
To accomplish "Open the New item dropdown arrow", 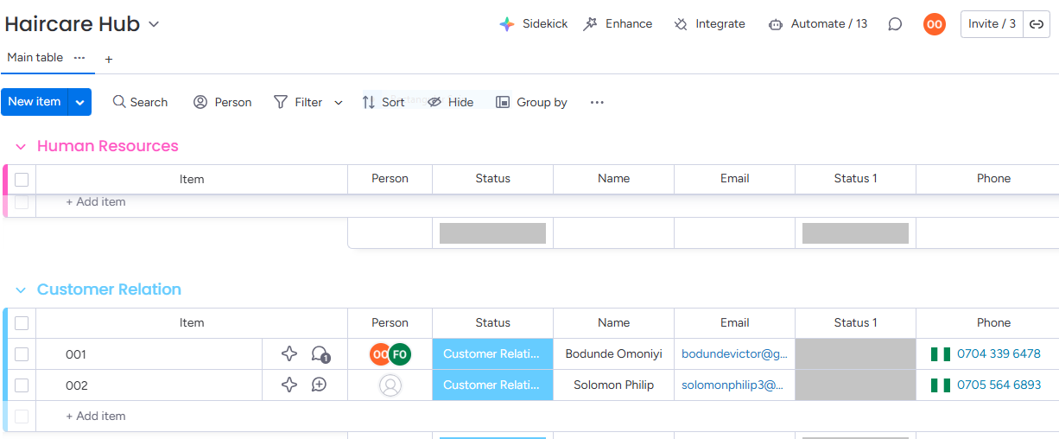I will pyautogui.click(x=79, y=102).
